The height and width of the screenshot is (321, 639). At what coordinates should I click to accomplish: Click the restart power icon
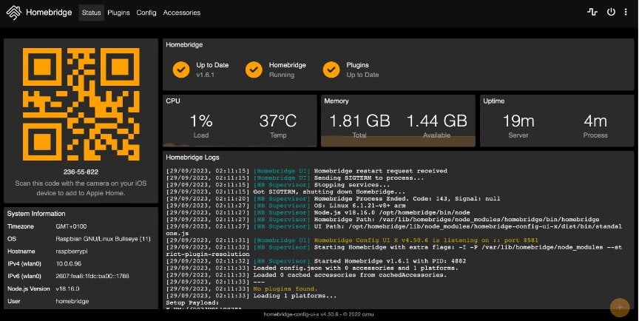(611, 13)
